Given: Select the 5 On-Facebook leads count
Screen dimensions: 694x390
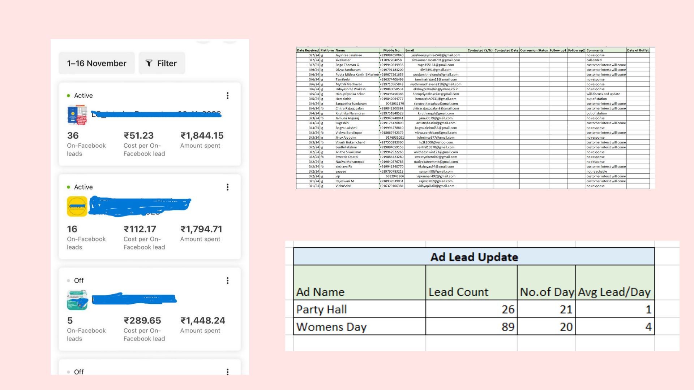Looking at the screenshot, I should coord(70,320).
